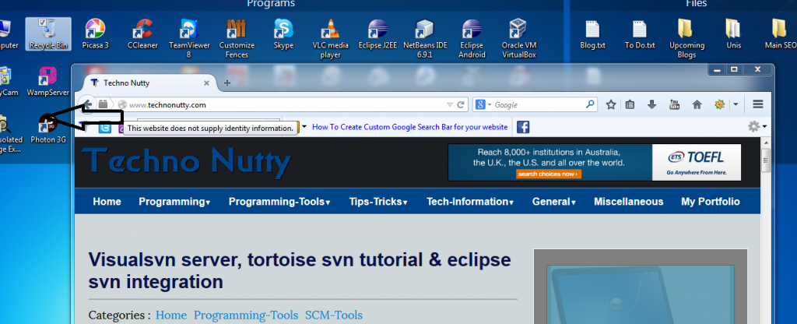The height and width of the screenshot is (324, 797).
Task: Click the Visualsvn server article title
Action: coord(300,270)
